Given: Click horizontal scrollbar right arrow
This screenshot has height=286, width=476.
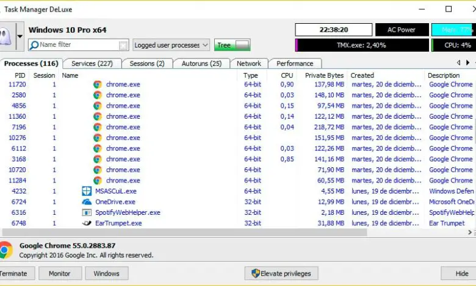Looking at the screenshot, I should (x=470, y=232).
